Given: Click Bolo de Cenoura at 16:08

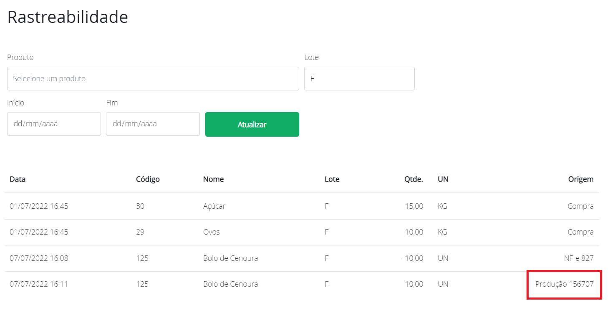Looking at the screenshot, I should (x=230, y=258).
